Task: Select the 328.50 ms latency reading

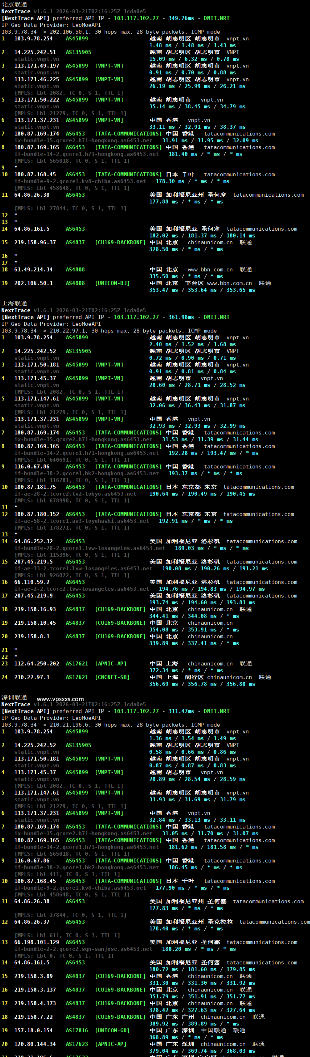Action: tap(164, 250)
